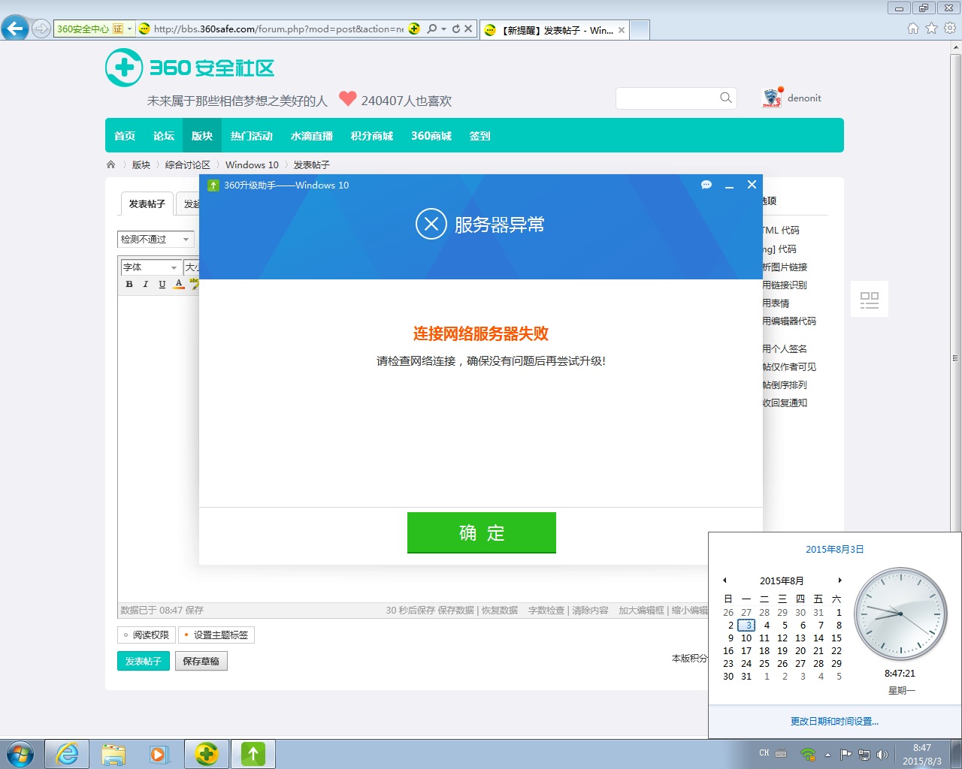
Task: Click 保存草稿 to save a draft
Action: tap(201, 661)
